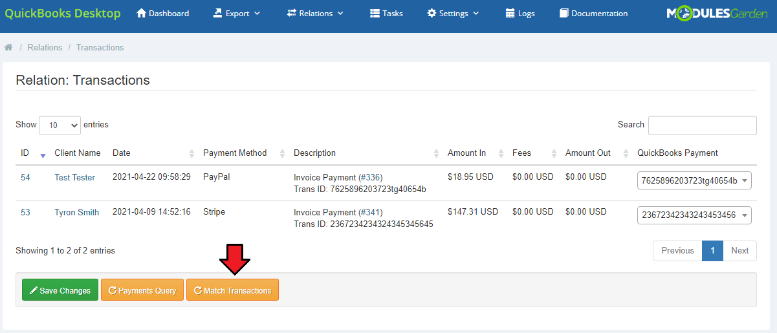This screenshot has height=333, width=777.
Task: Open client Tyron Smith
Action: tap(76, 212)
